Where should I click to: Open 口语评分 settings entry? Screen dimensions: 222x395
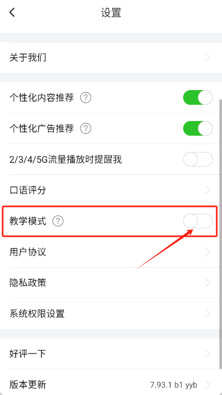pos(110,190)
